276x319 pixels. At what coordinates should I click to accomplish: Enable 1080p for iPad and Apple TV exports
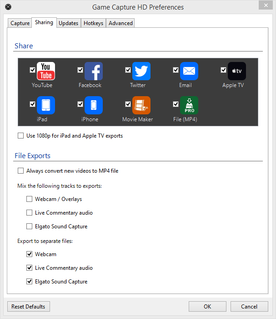click(x=20, y=136)
